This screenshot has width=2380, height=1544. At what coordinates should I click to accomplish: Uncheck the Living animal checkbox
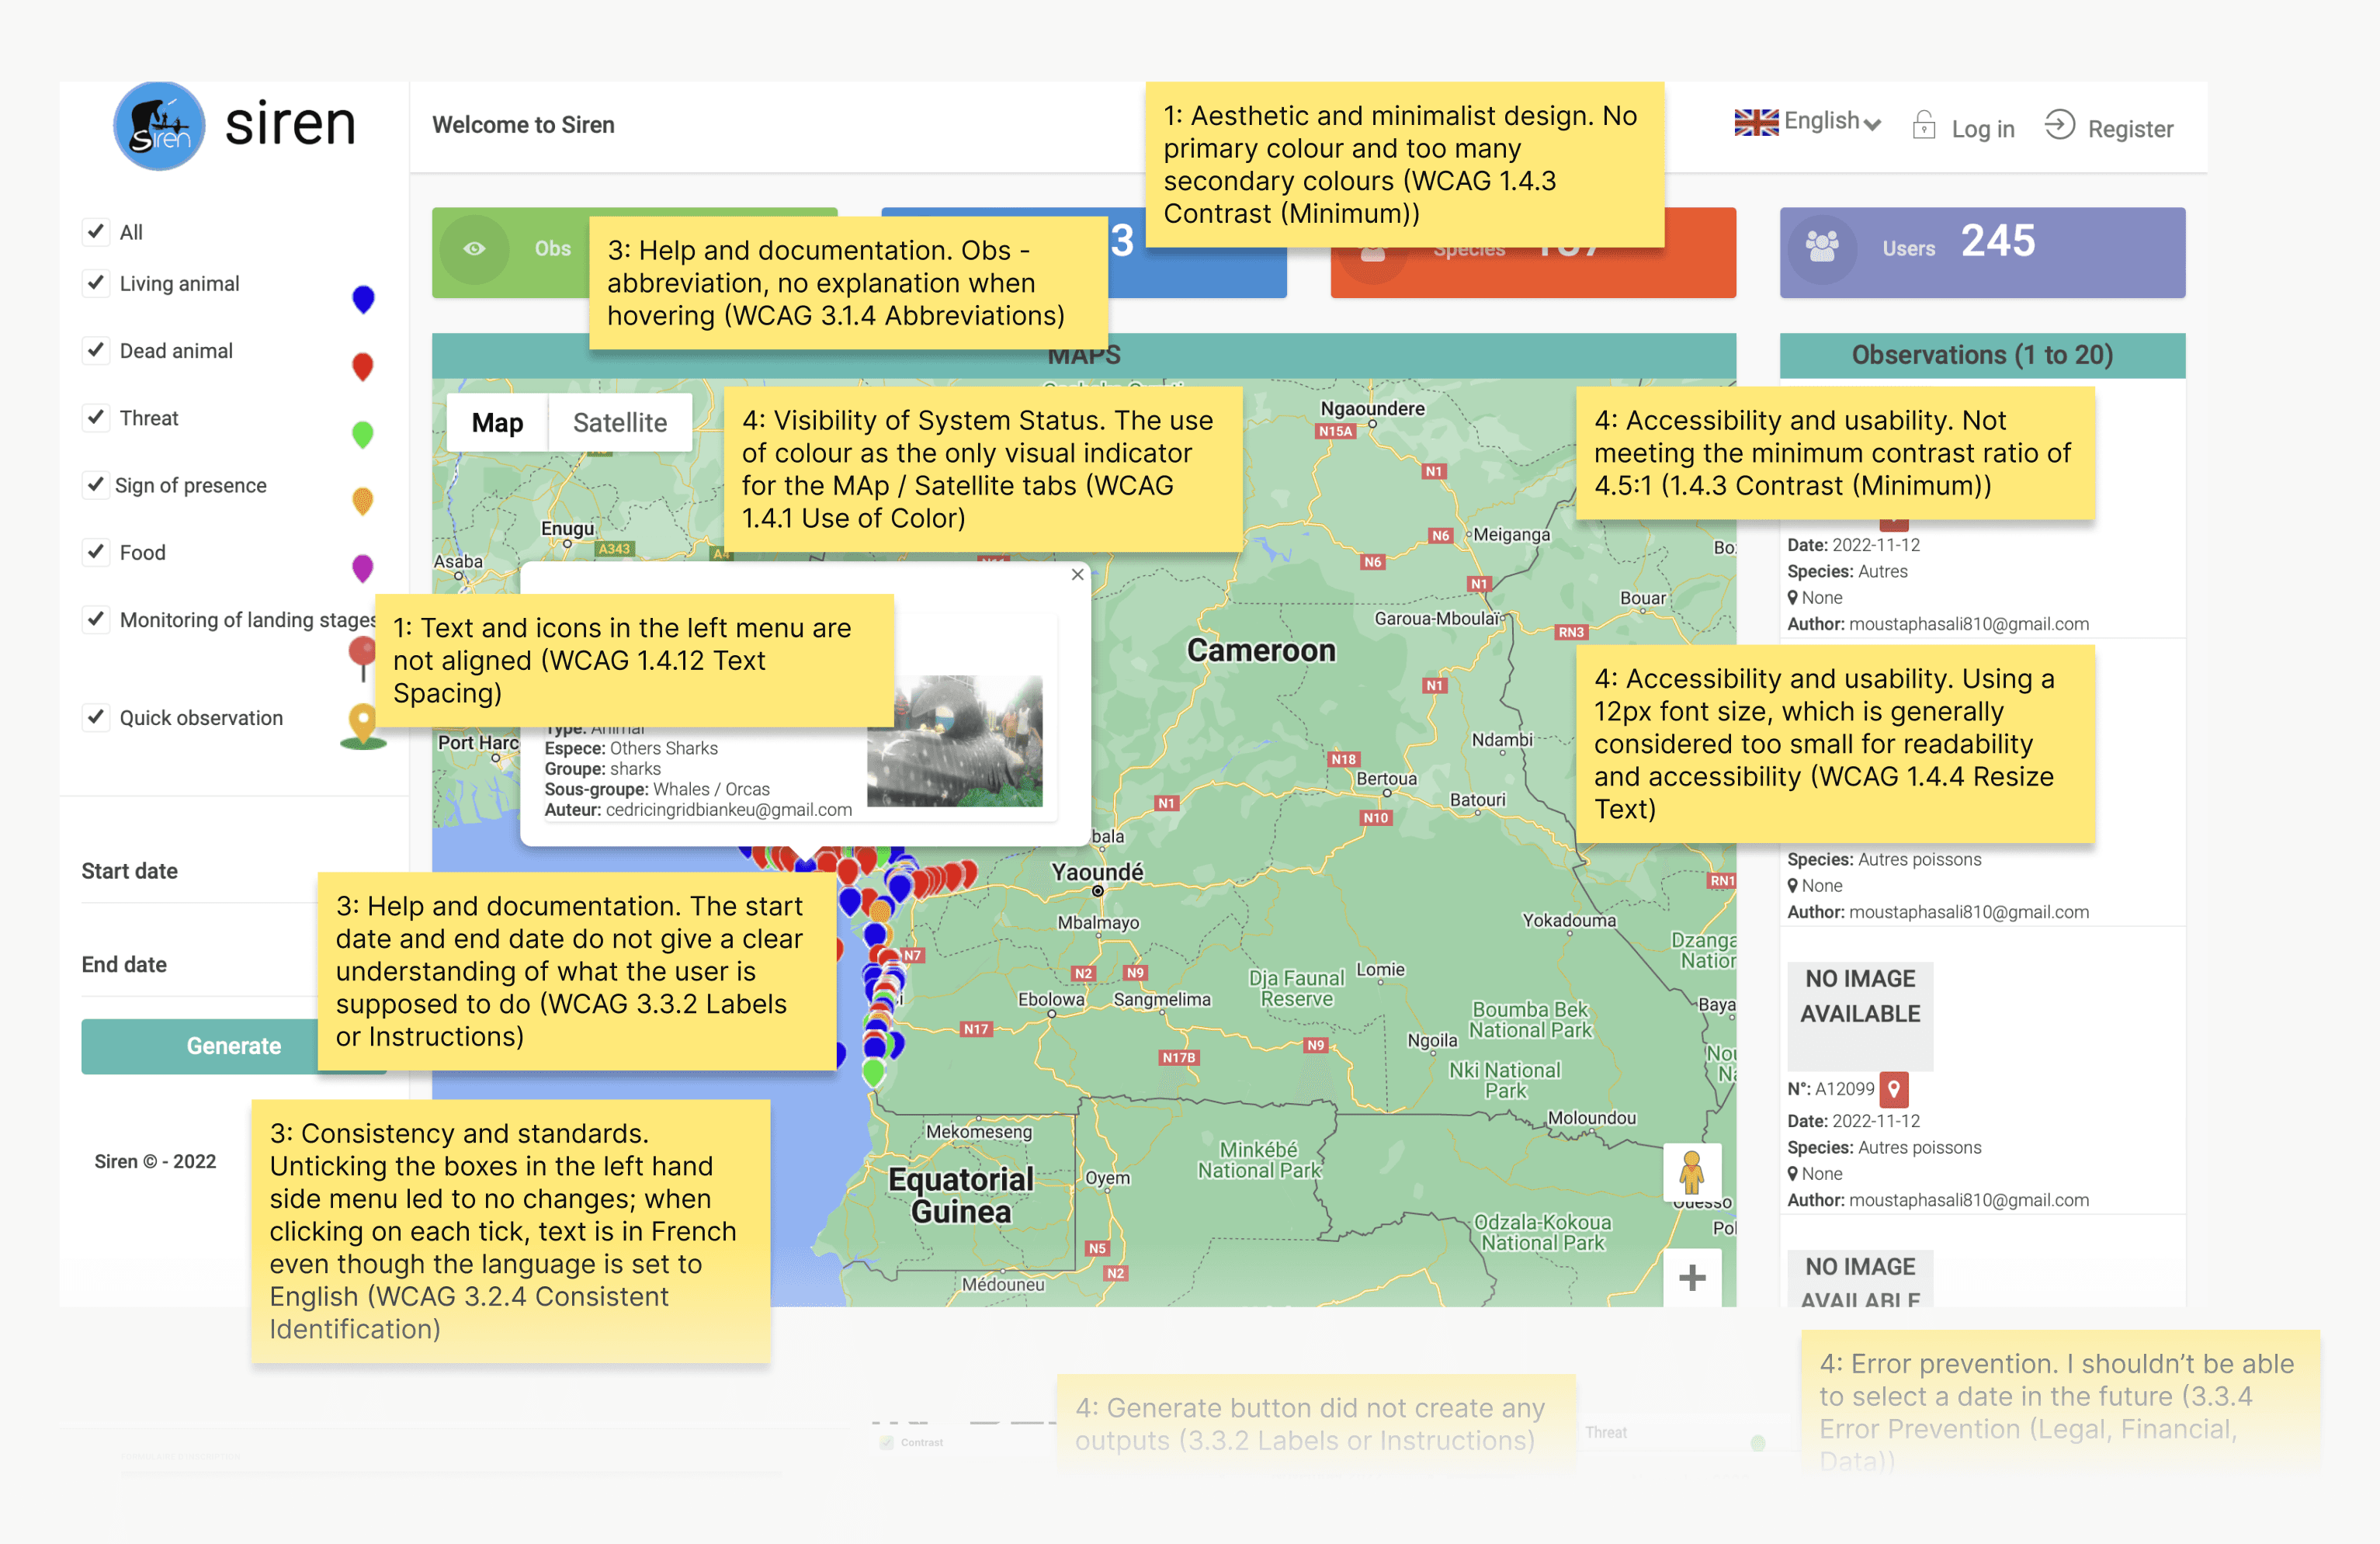coord(96,283)
